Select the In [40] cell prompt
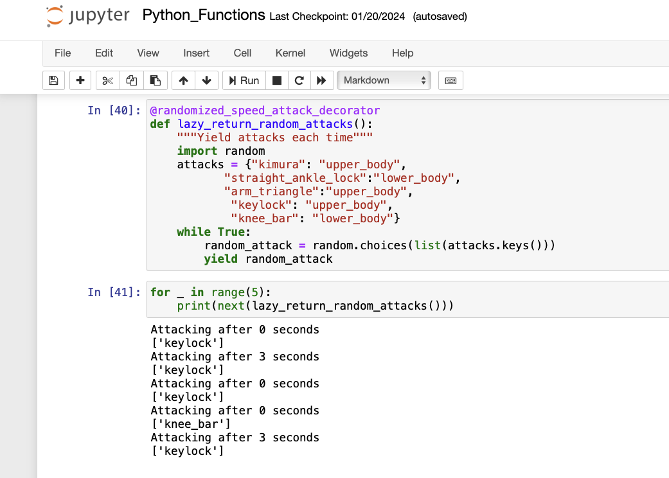Screen dimensions: 669x478 coord(114,111)
